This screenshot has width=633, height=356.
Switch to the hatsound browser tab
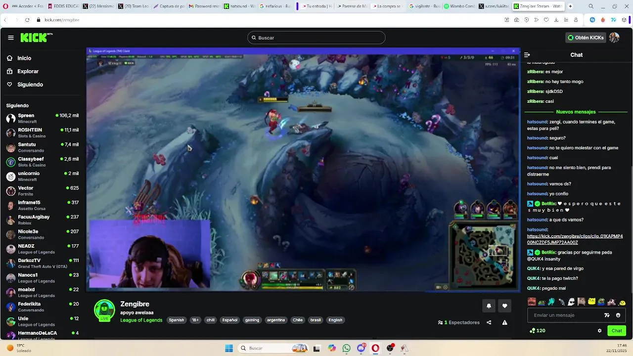239,6
